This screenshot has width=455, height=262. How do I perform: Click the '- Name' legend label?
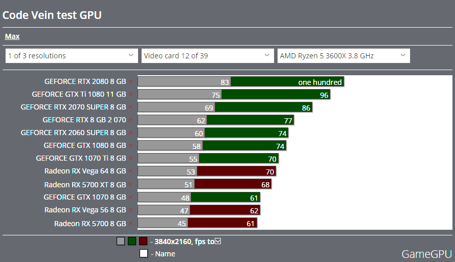pos(163,254)
